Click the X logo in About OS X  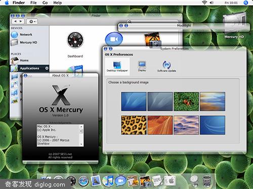[x=61, y=95]
